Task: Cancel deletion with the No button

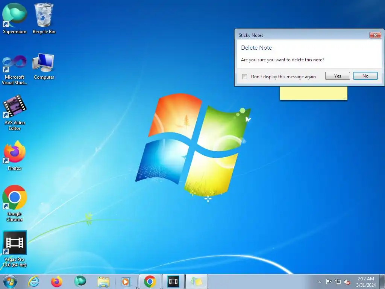Action: 365,76
